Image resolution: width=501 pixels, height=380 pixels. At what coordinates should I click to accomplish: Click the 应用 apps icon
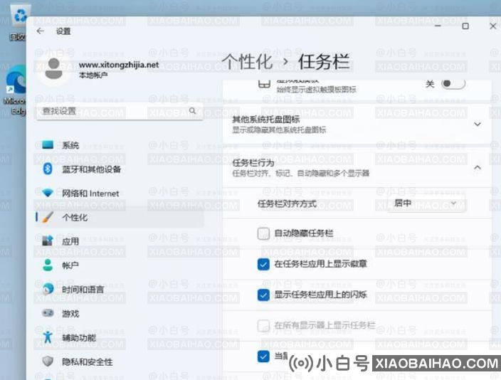[x=48, y=241]
